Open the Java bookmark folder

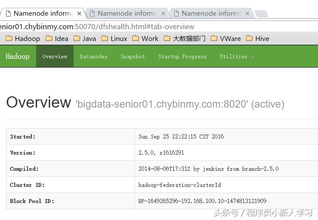(x=85, y=38)
